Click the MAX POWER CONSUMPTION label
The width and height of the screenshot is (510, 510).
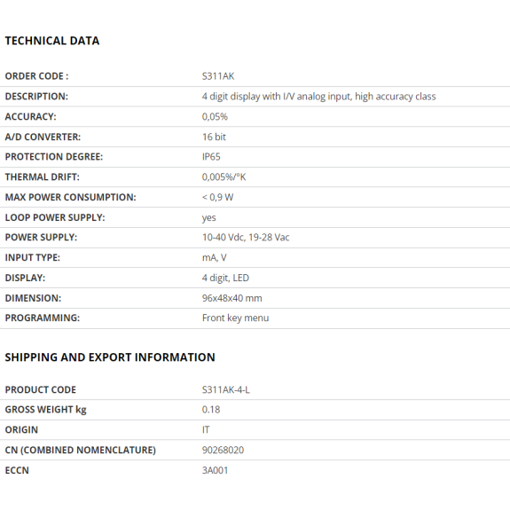click(x=70, y=197)
